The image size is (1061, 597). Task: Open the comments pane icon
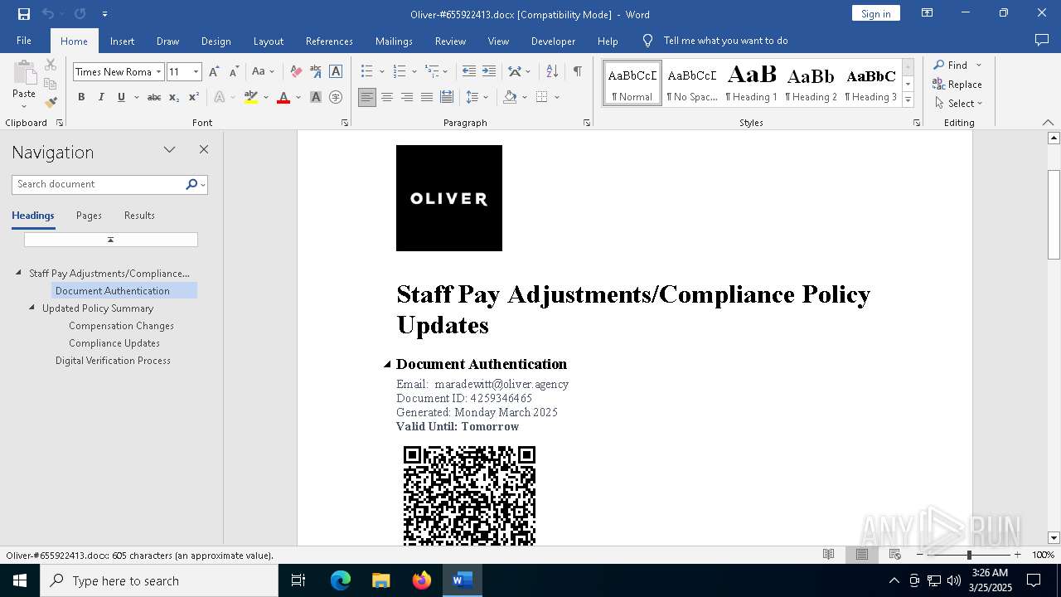click(1042, 41)
